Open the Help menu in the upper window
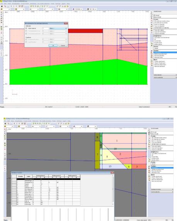Image resolution: width=177 pixels, height=221 pixels. tap(68, 3)
